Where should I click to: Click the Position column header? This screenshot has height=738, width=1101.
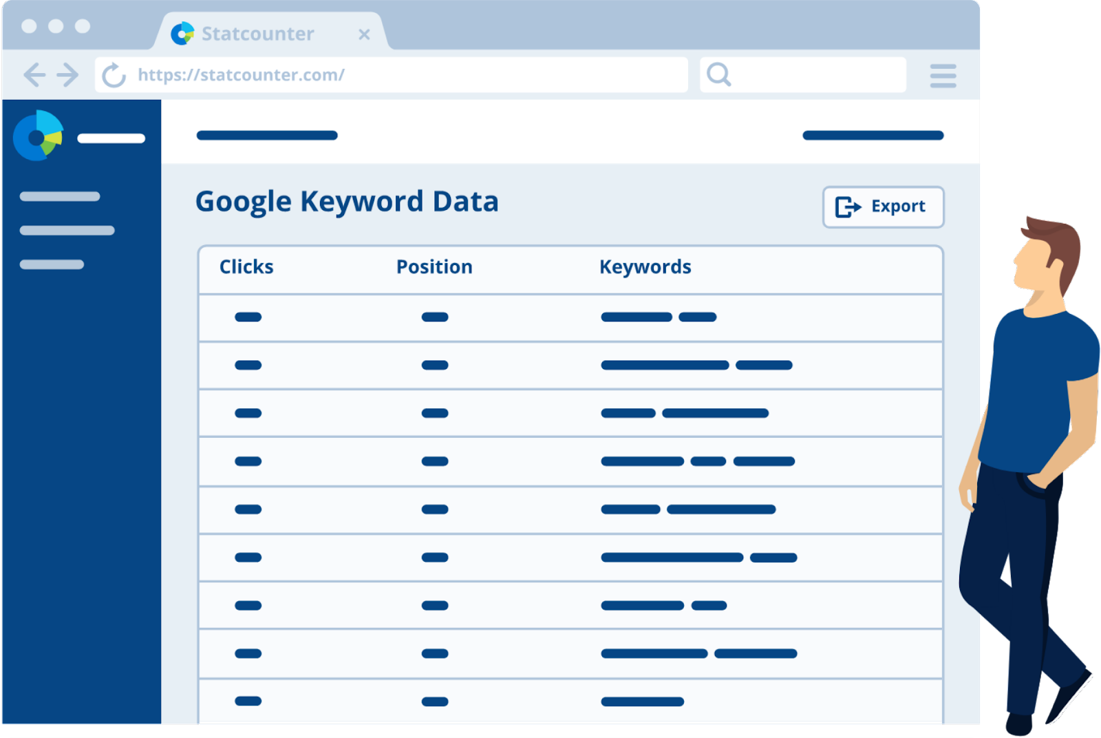[434, 267]
